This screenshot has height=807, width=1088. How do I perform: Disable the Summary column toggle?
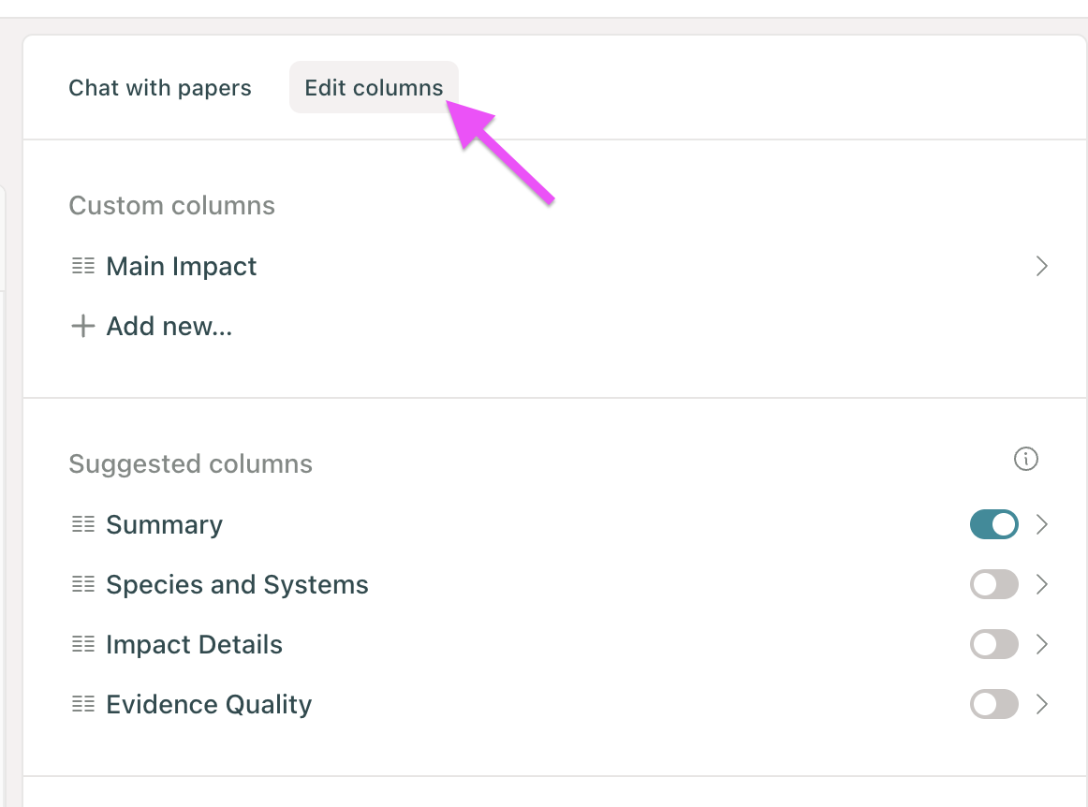993,524
